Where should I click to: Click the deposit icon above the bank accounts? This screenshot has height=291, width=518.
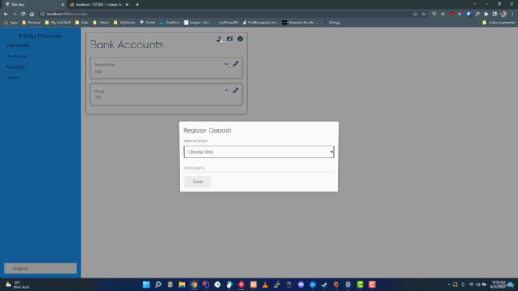219,39
